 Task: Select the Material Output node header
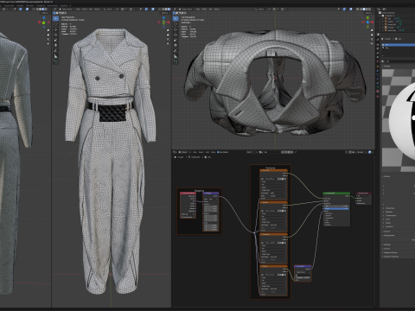point(364,194)
